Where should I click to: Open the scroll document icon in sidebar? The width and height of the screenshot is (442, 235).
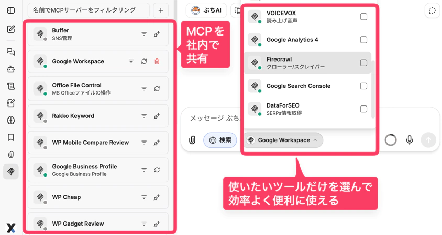pos(10,86)
